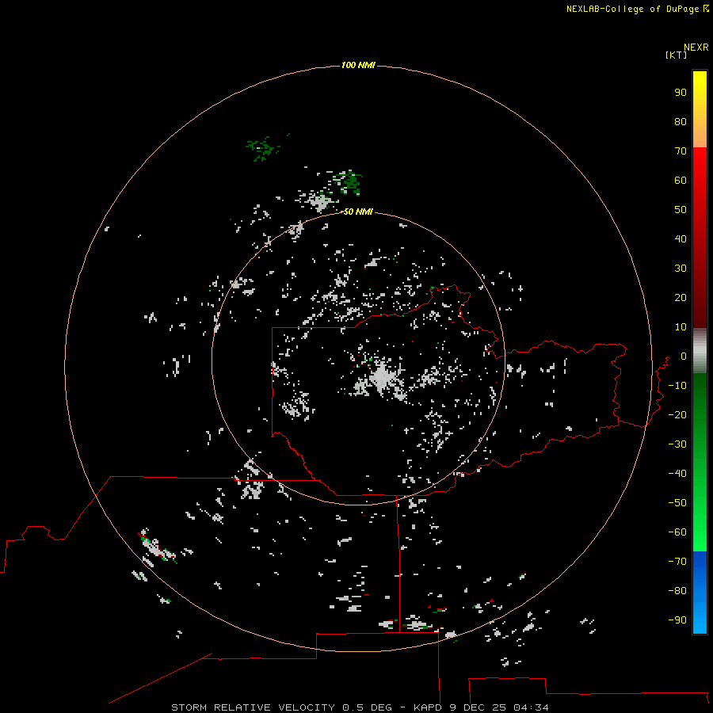713x713 pixels.
Task: Click the dense gray echo cluster at radar center
Action: tap(381, 378)
